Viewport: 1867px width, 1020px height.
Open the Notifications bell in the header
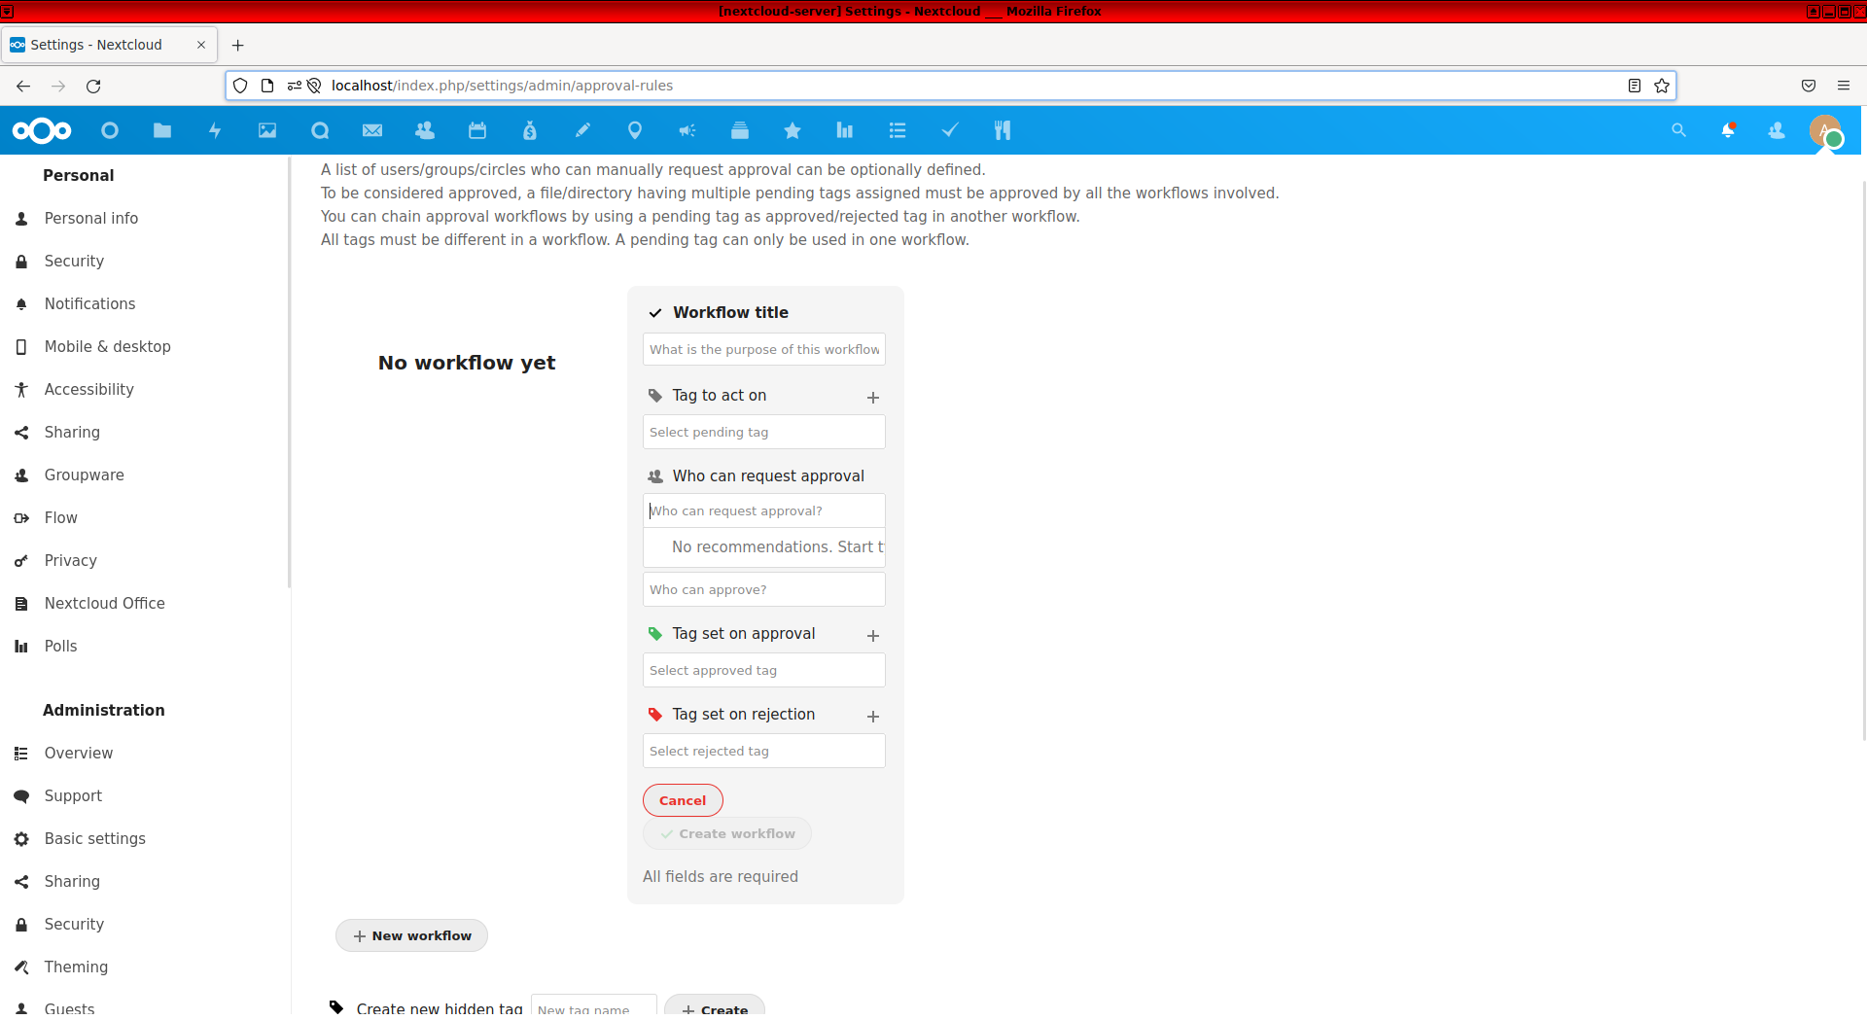pyautogui.click(x=1730, y=130)
